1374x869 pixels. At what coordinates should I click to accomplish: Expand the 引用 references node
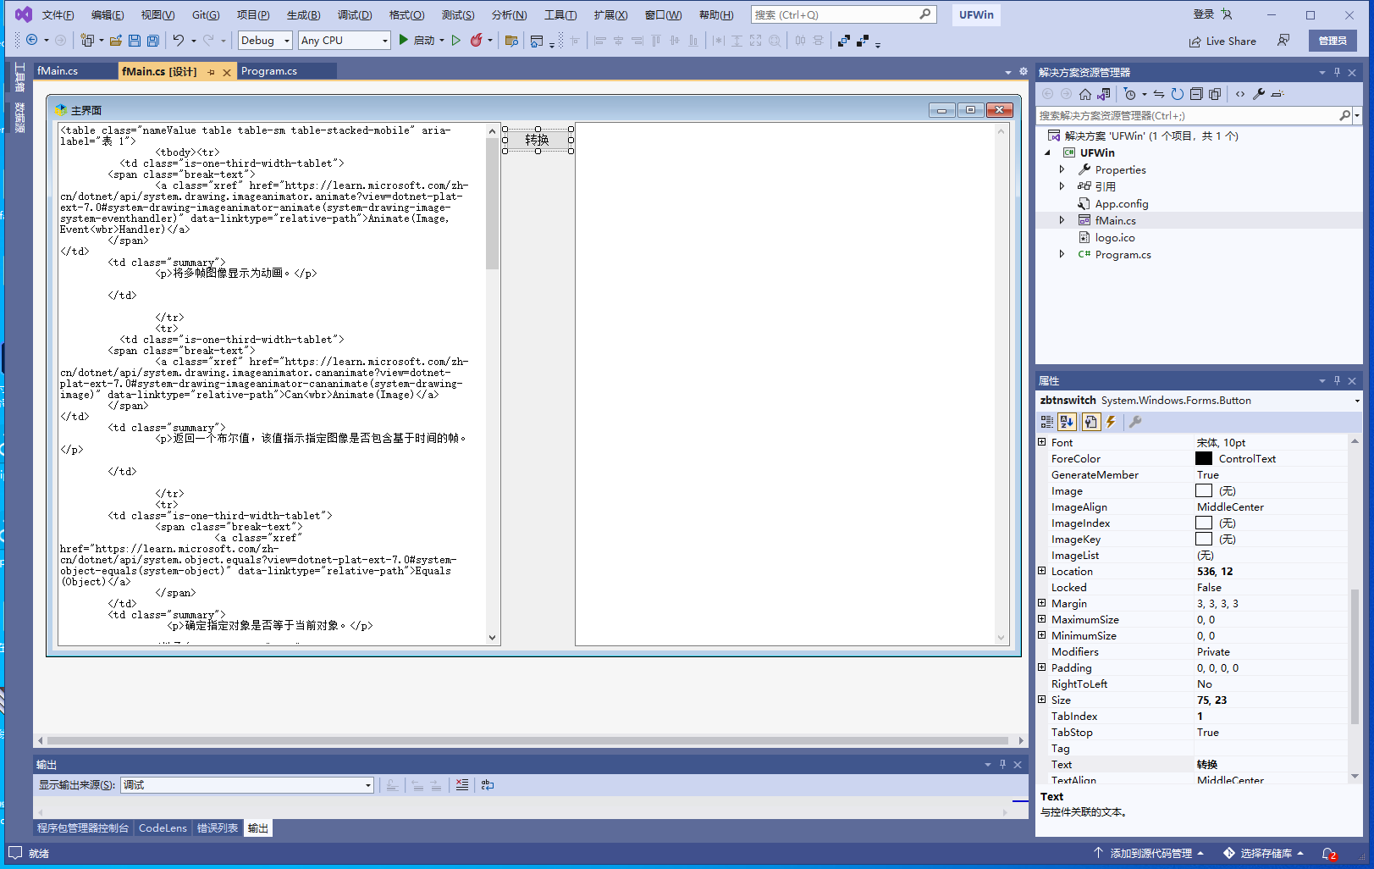click(1062, 186)
